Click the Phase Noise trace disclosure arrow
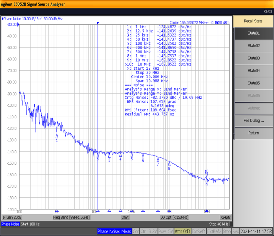Screen dimensions: 274x236 (x=3, y=19)
